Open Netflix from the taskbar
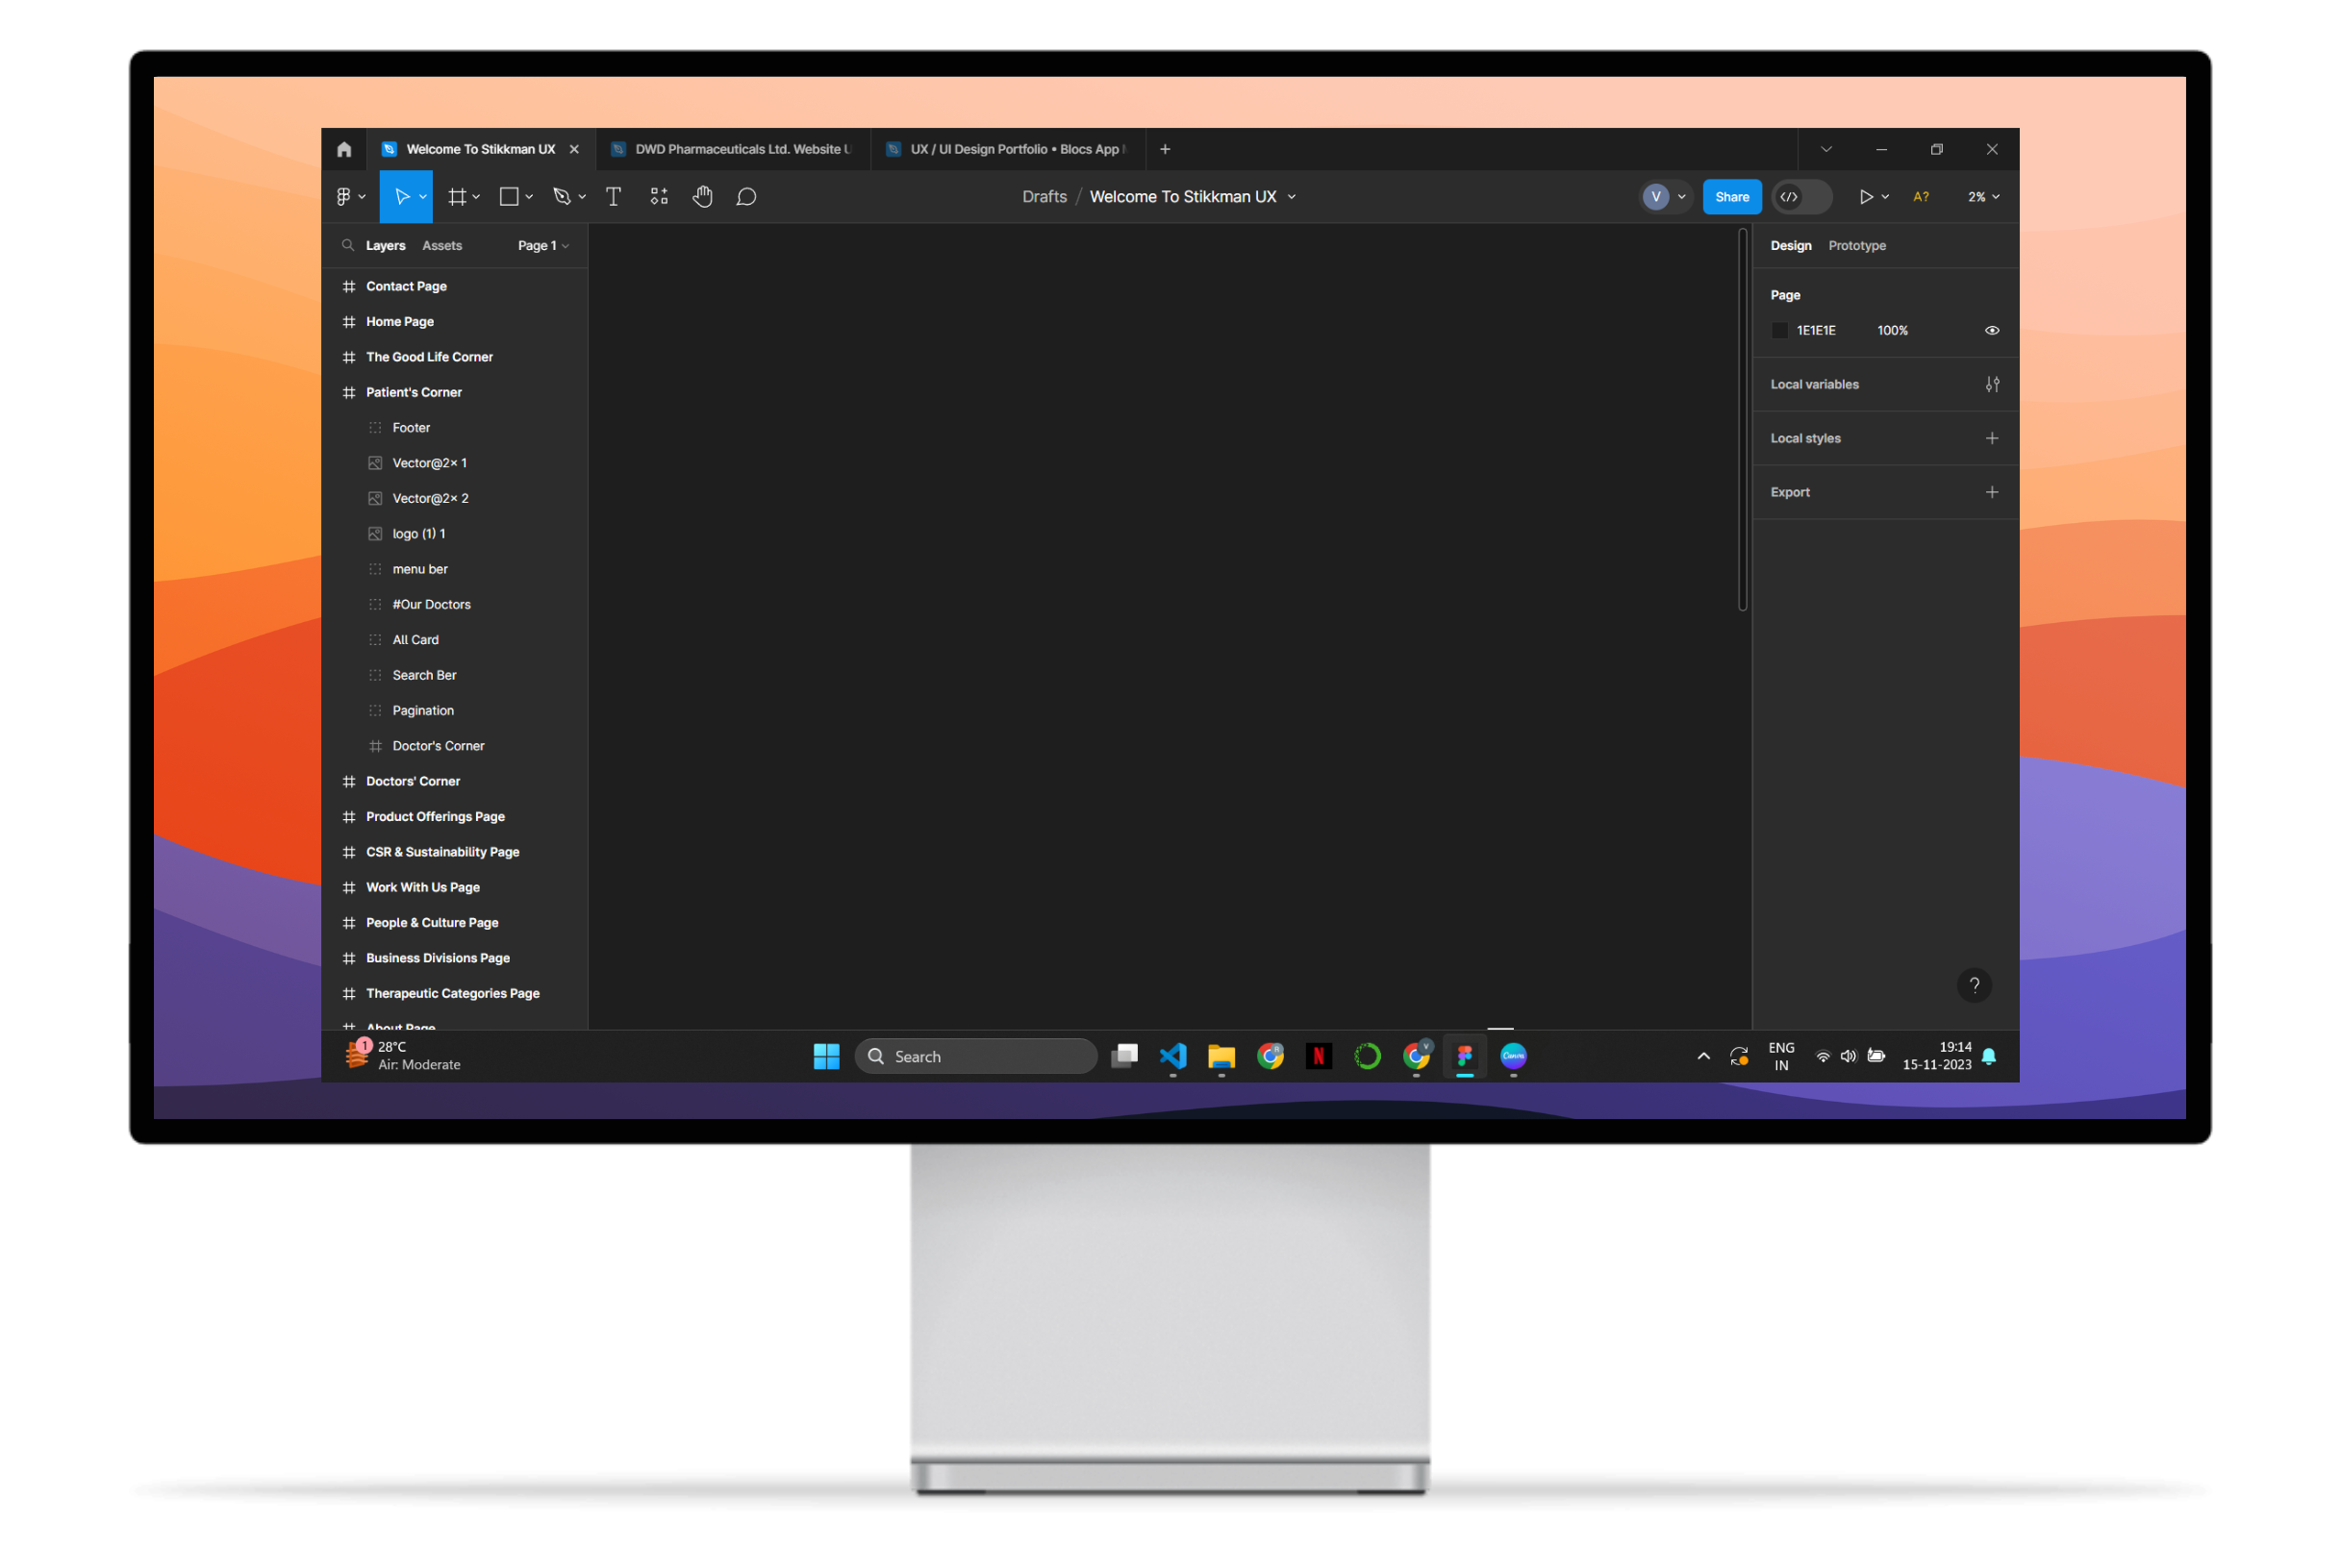The height and width of the screenshot is (1568, 2341). tap(1319, 1056)
